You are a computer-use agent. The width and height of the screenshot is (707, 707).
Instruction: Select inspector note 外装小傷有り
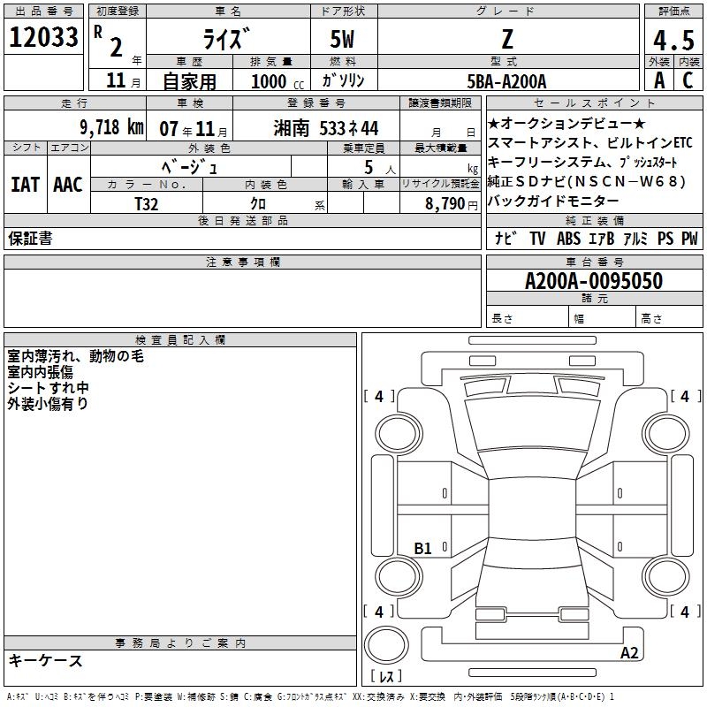pyautogui.click(x=48, y=404)
